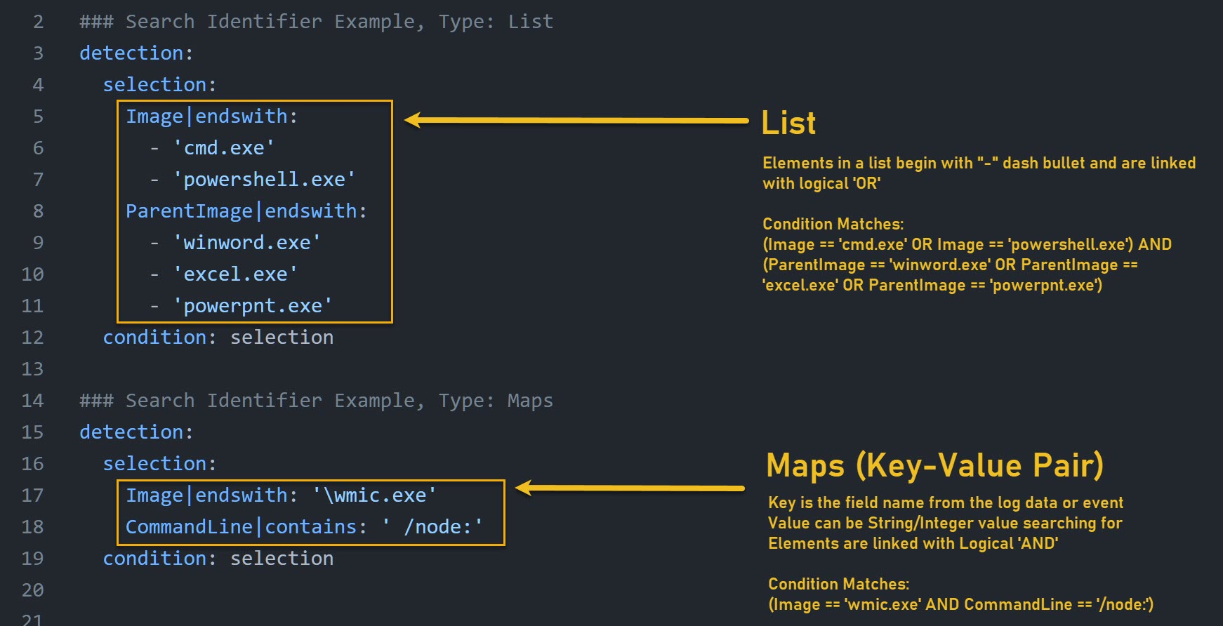Click the 'Maps (Key-Value Pair)' heading
The image size is (1223, 626).
[934, 465]
